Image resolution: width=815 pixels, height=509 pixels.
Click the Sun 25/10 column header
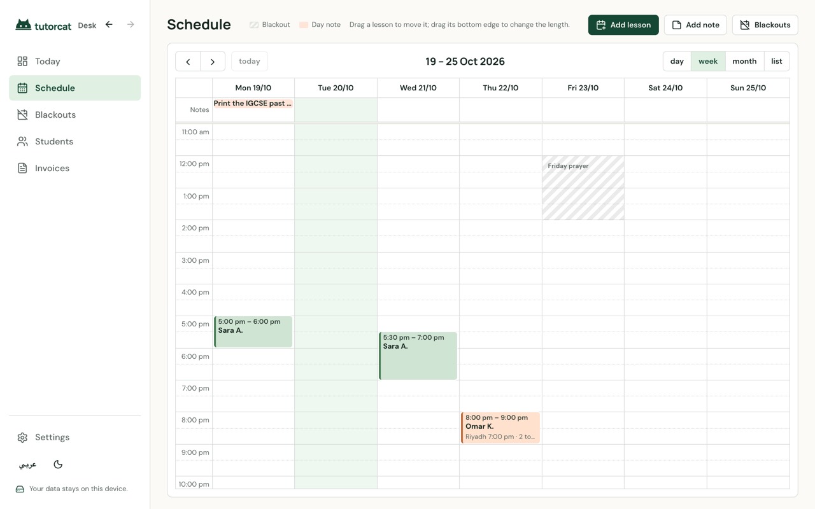click(748, 88)
